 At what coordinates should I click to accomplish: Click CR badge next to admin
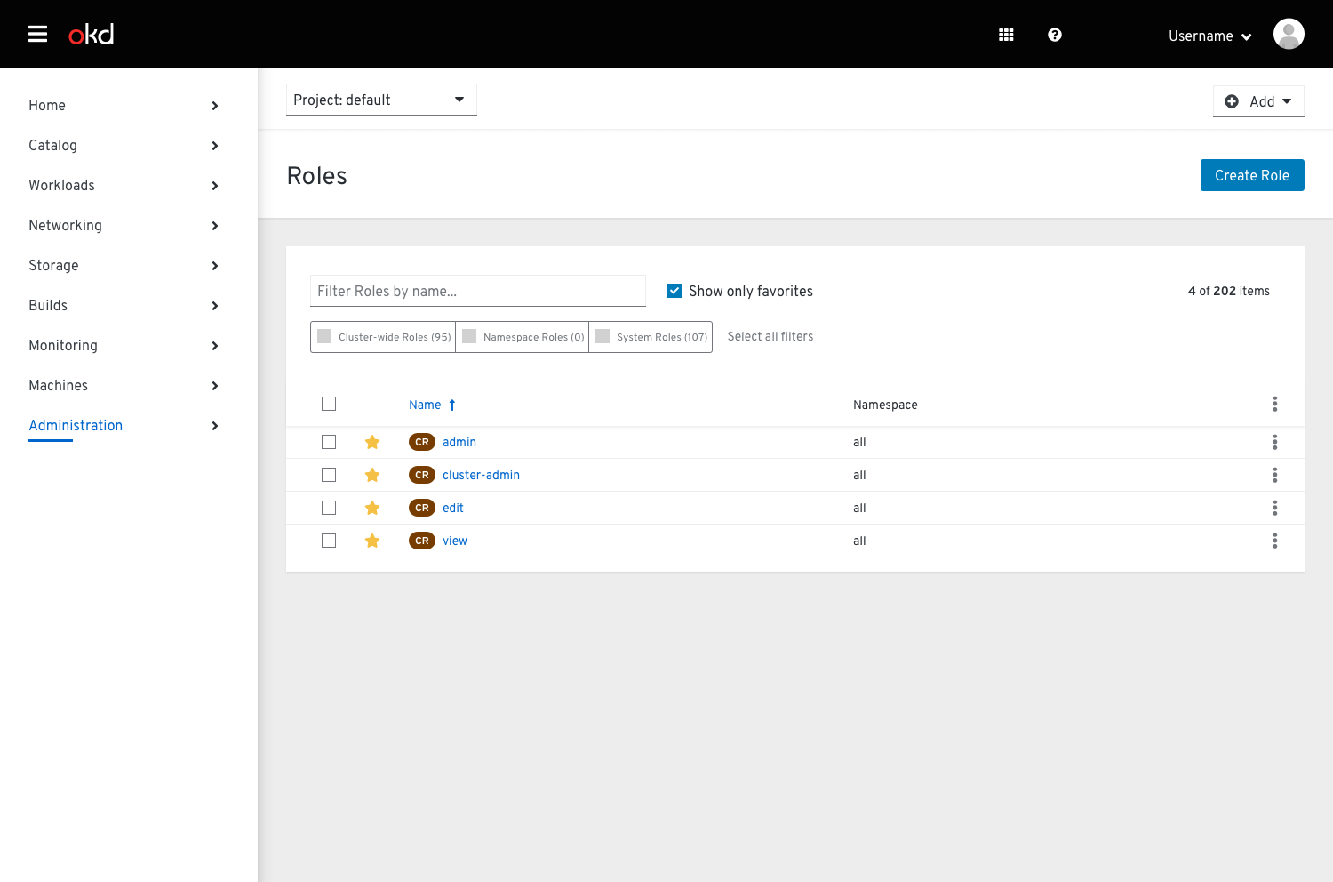tap(422, 442)
